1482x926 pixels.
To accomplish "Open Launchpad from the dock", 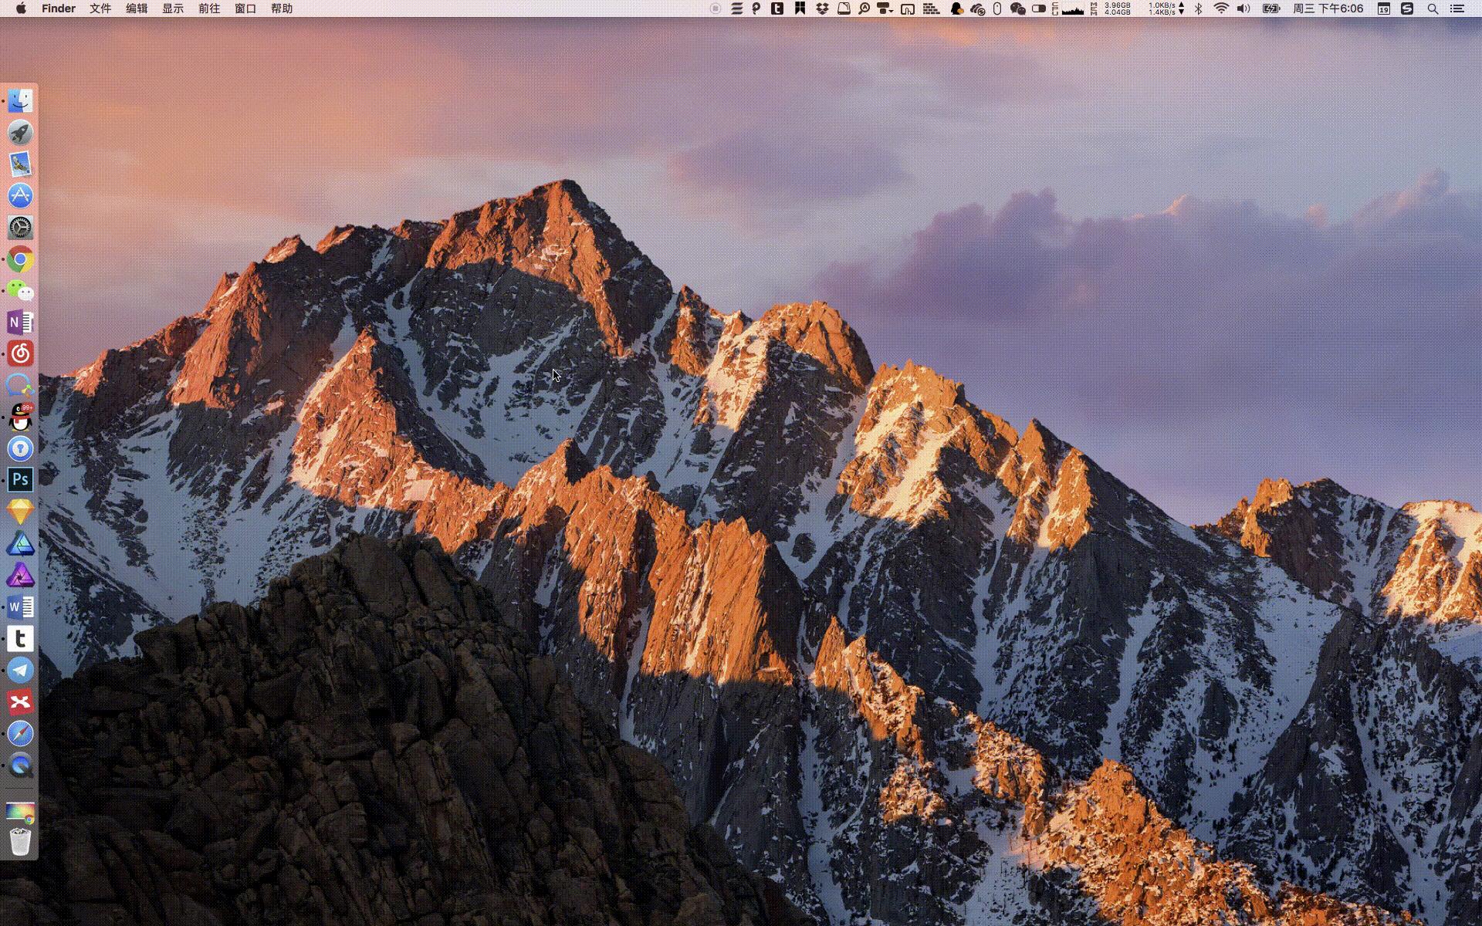I will 20,133.
